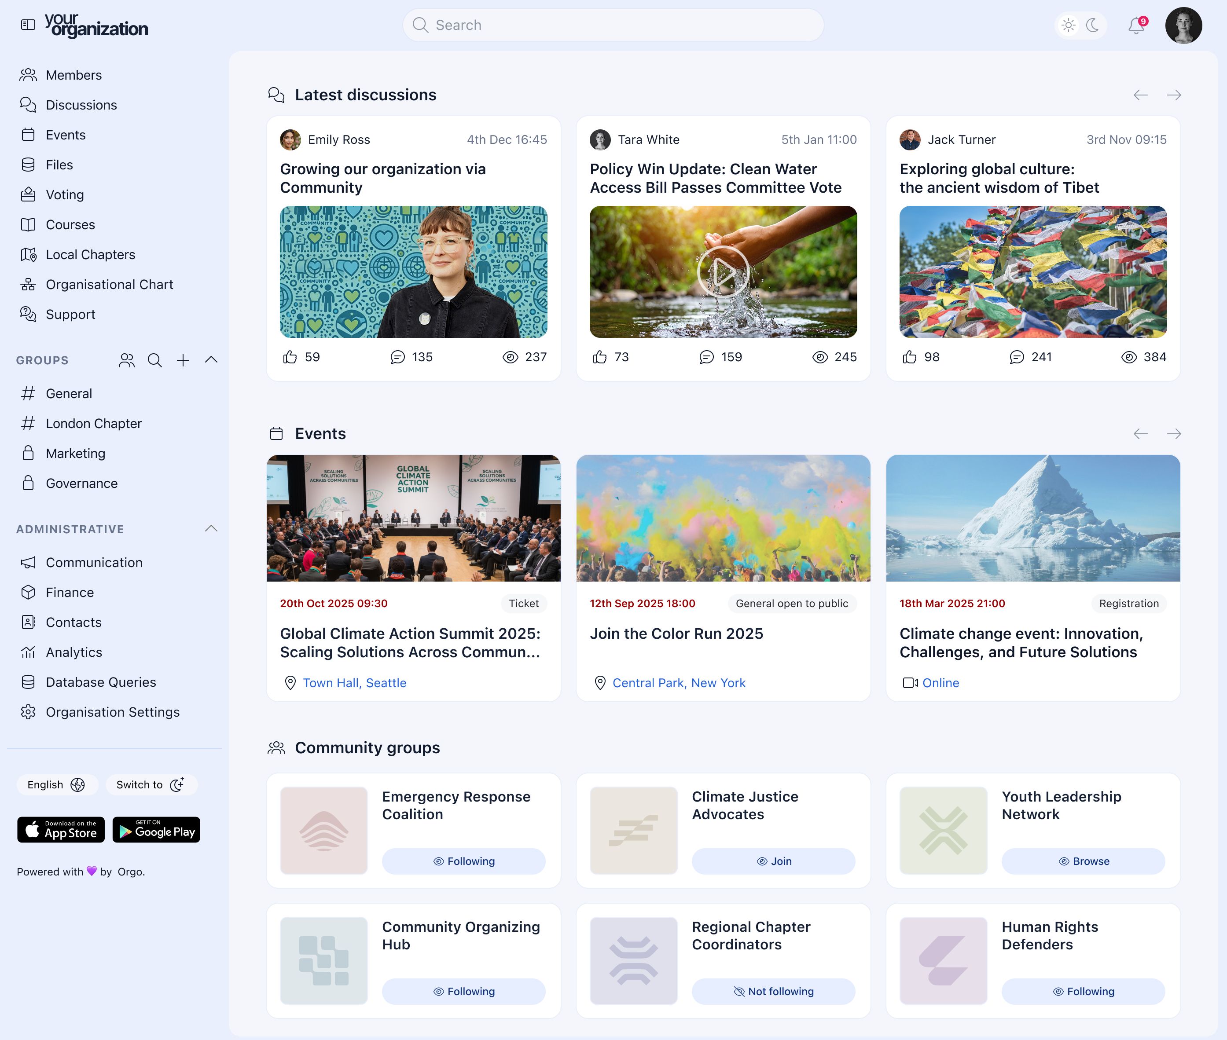Open the English language selector
Viewport: 1227px width, 1040px height.
pyautogui.click(x=57, y=785)
